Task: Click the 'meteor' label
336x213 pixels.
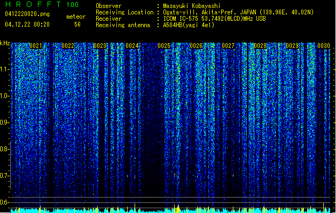Action: coord(76,17)
